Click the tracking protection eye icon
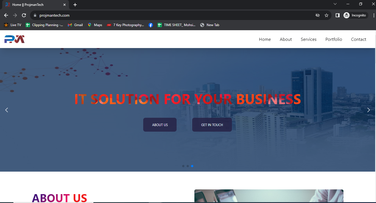376x203 pixels. pos(318,15)
